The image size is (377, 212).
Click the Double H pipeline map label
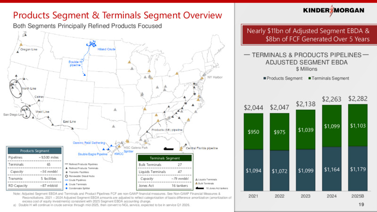(75, 64)
